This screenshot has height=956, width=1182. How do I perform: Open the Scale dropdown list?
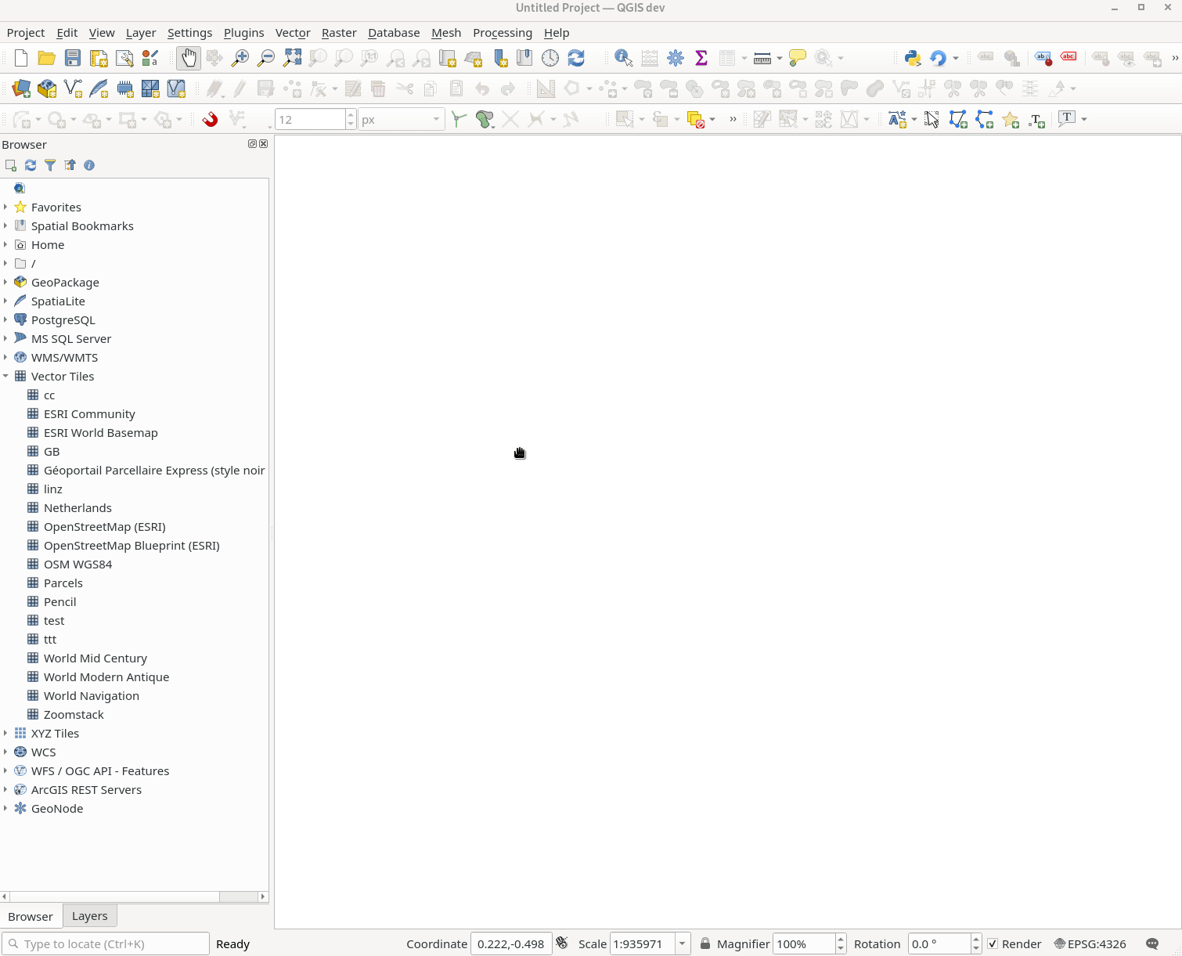[682, 943]
